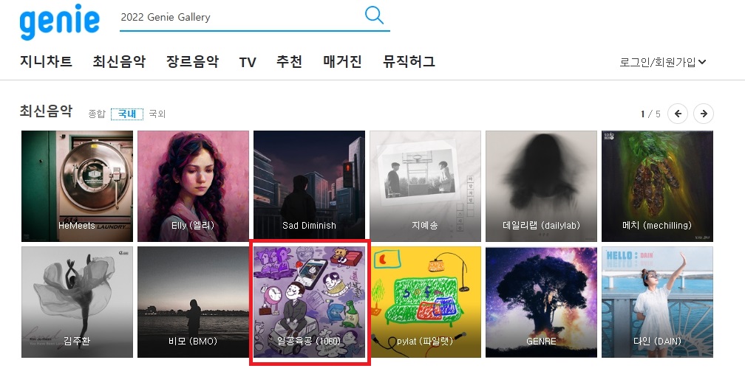Open the 최신음악 menu item
The width and height of the screenshot is (745, 374).
(119, 62)
